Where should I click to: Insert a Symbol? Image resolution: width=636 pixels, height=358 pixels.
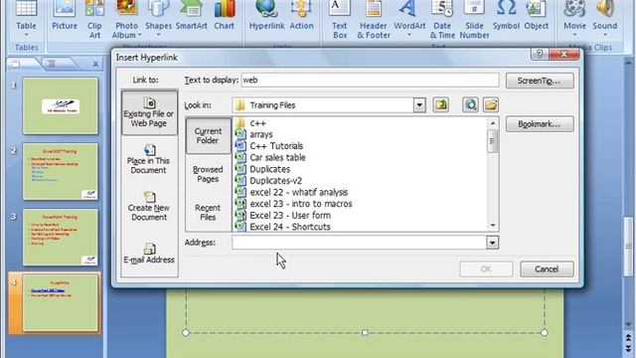506,16
